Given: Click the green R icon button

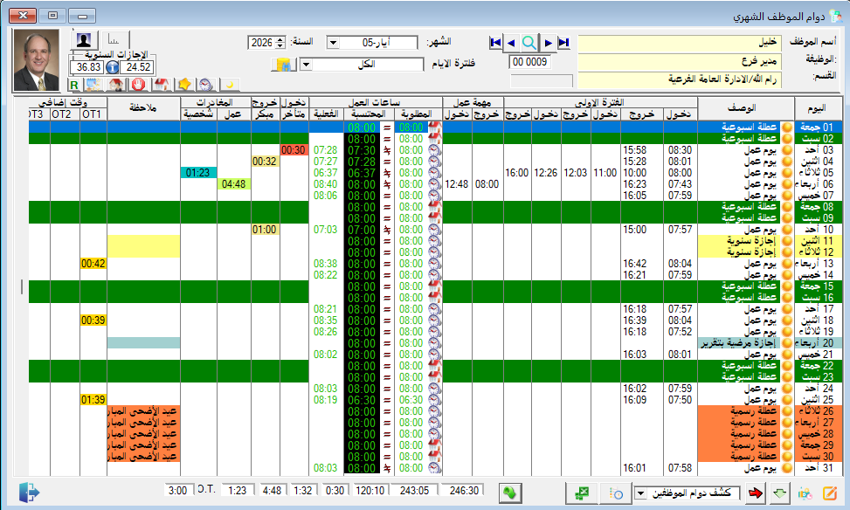Looking at the screenshot, I should (x=74, y=85).
